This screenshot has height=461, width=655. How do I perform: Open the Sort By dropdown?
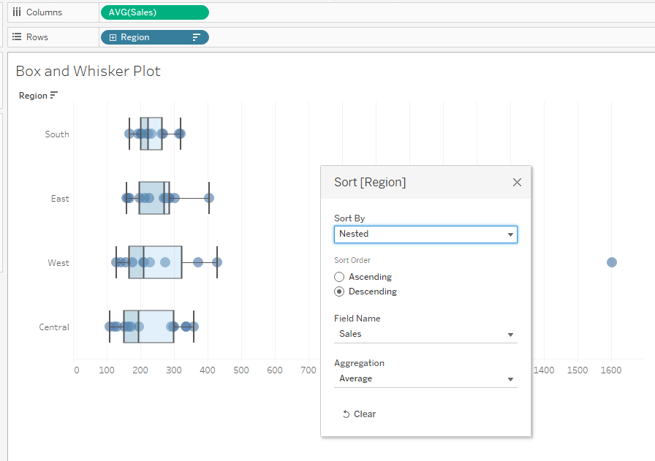[425, 235]
